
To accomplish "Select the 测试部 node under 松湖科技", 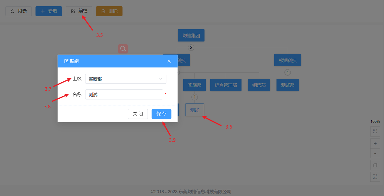I will [287, 85].
